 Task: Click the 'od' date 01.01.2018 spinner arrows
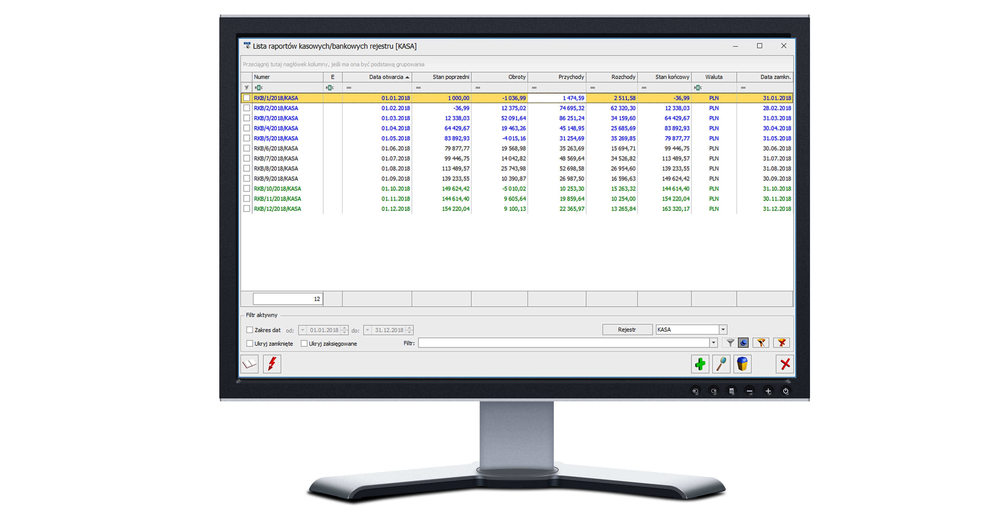(x=345, y=330)
